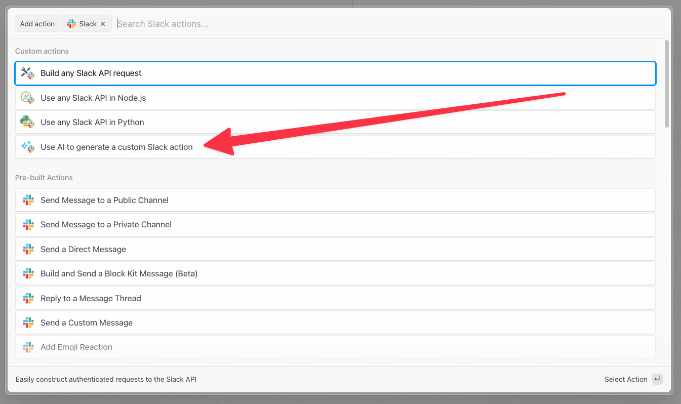Viewport: 681px width, 404px height.
Task: Choose Use any Slack API in Python
Action: pos(335,122)
